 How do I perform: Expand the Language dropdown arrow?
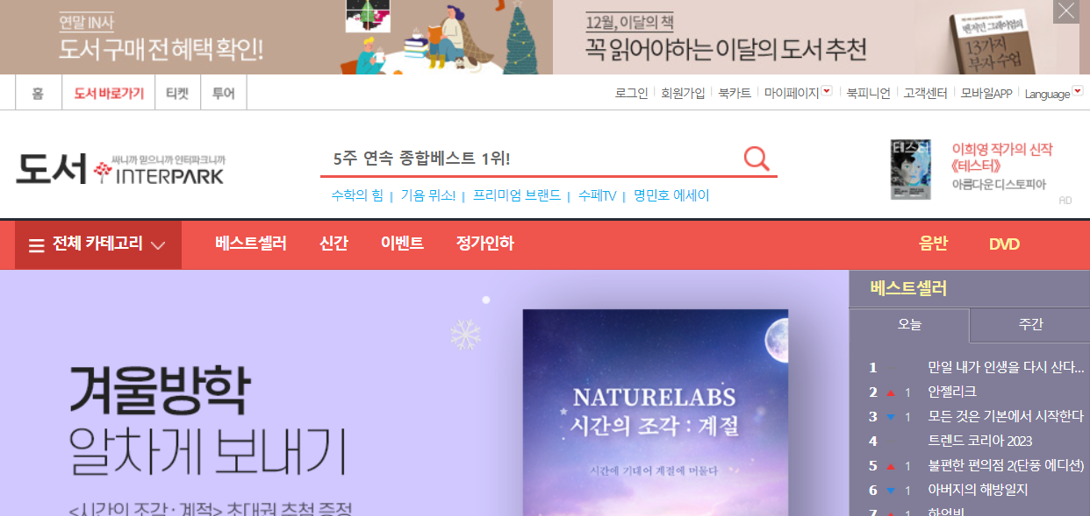tap(1078, 91)
